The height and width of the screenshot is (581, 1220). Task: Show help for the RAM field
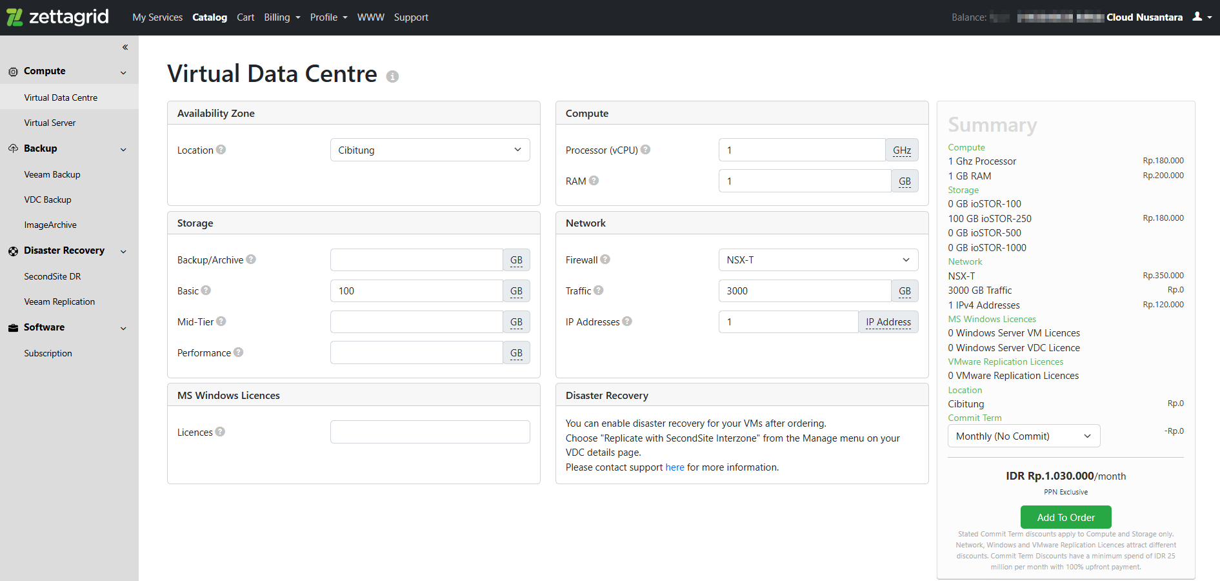(594, 180)
